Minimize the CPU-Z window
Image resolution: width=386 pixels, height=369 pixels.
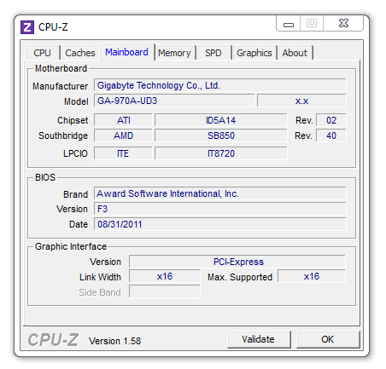click(289, 23)
